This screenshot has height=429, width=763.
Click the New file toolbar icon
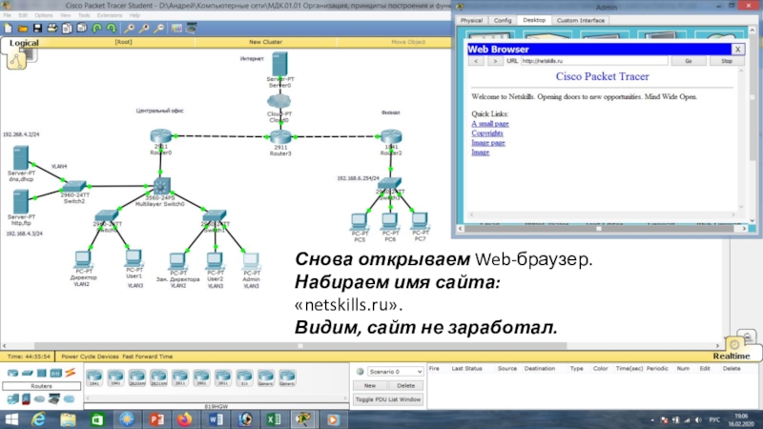coord(9,29)
